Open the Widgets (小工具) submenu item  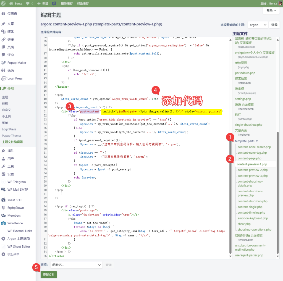pyautogui.click(x=6, y=116)
